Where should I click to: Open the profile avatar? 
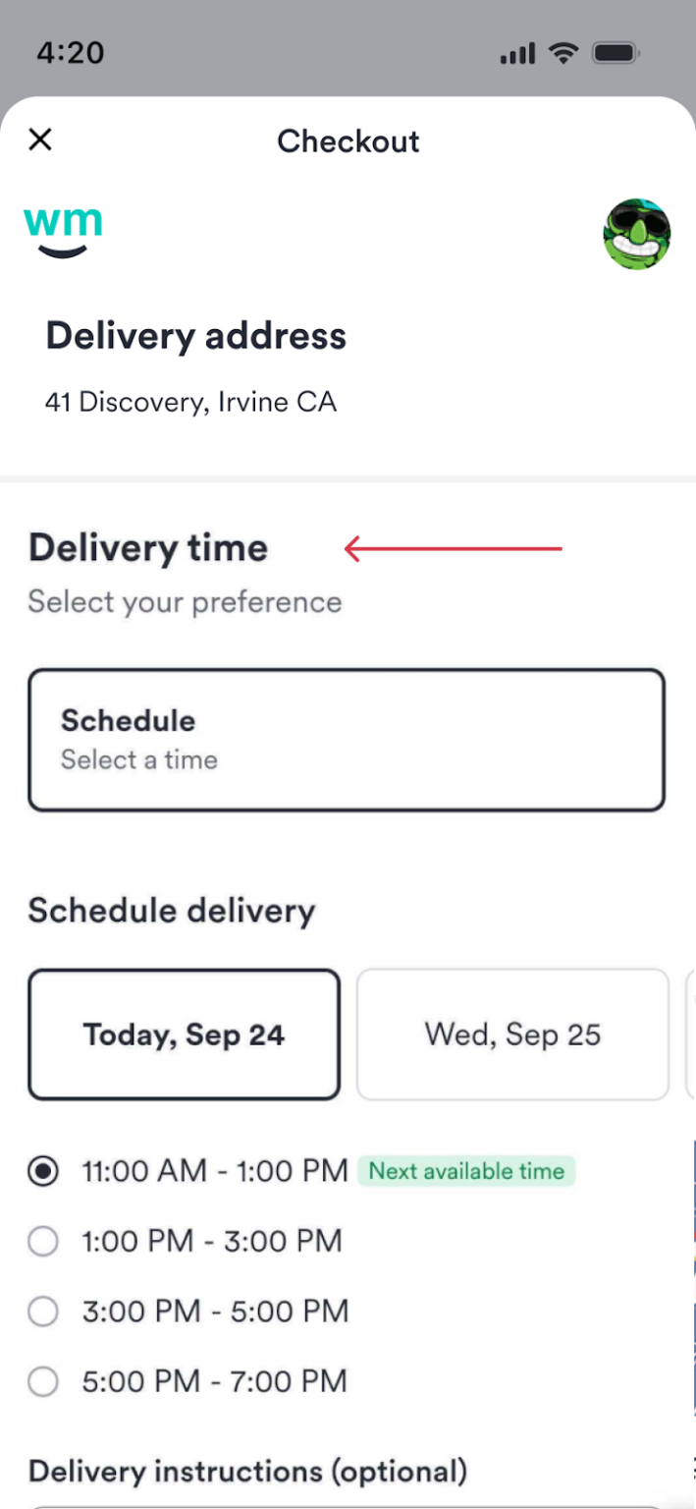point(636,233)
